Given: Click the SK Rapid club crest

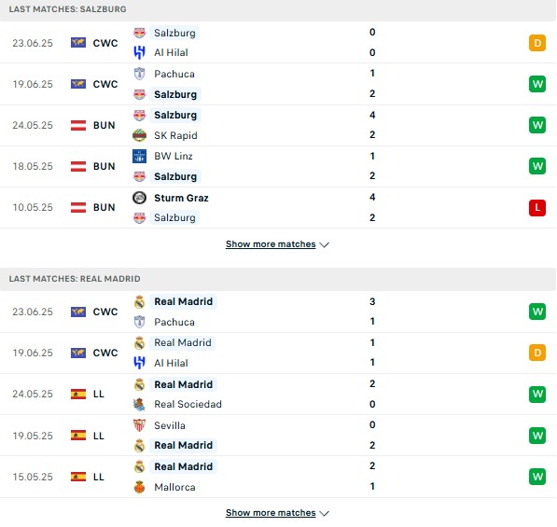Looking at the screenshot, I should click(139, 135).
